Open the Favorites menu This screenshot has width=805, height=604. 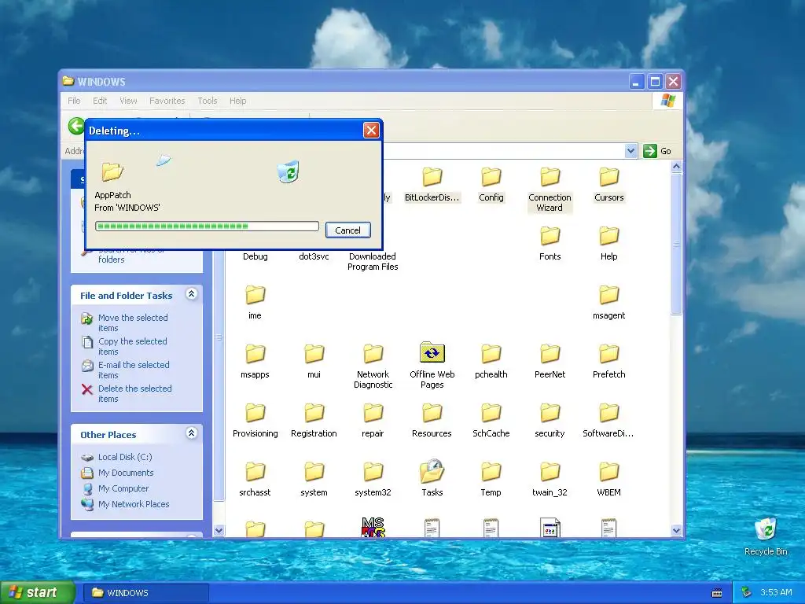[167, 101]
